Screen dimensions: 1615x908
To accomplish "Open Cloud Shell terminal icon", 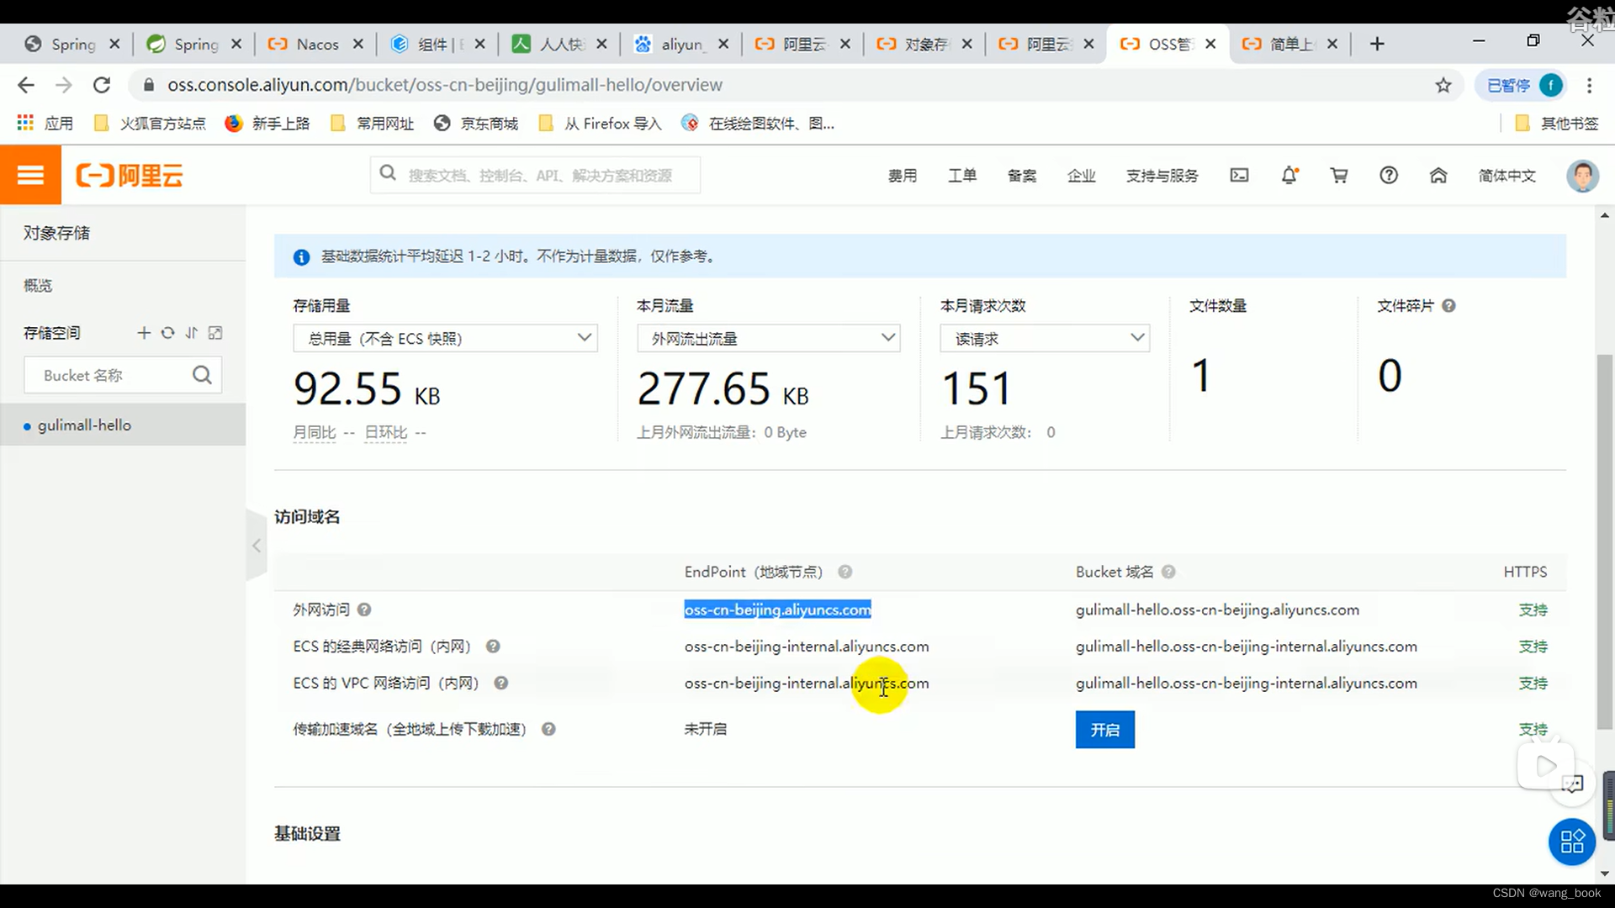I will 1239,175.
